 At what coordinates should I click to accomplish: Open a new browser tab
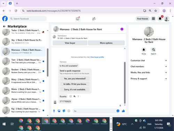click(x=17, y=3)
